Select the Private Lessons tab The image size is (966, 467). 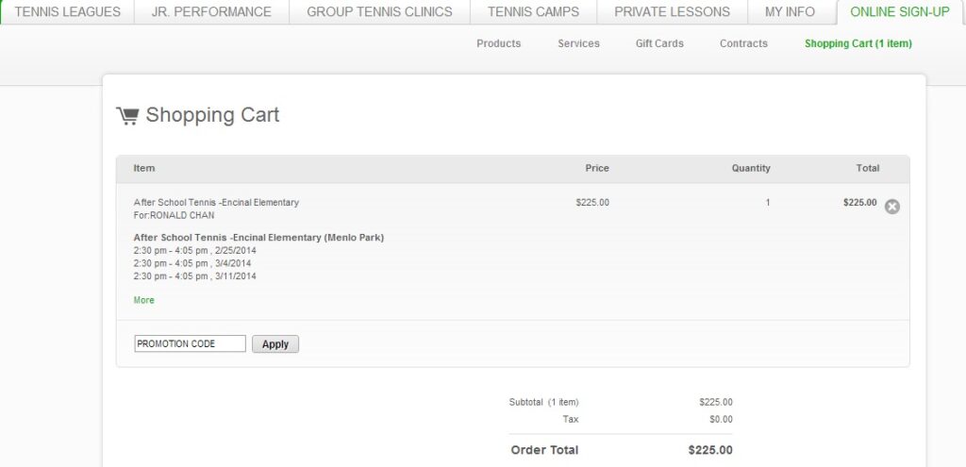(x=672, y=12)
